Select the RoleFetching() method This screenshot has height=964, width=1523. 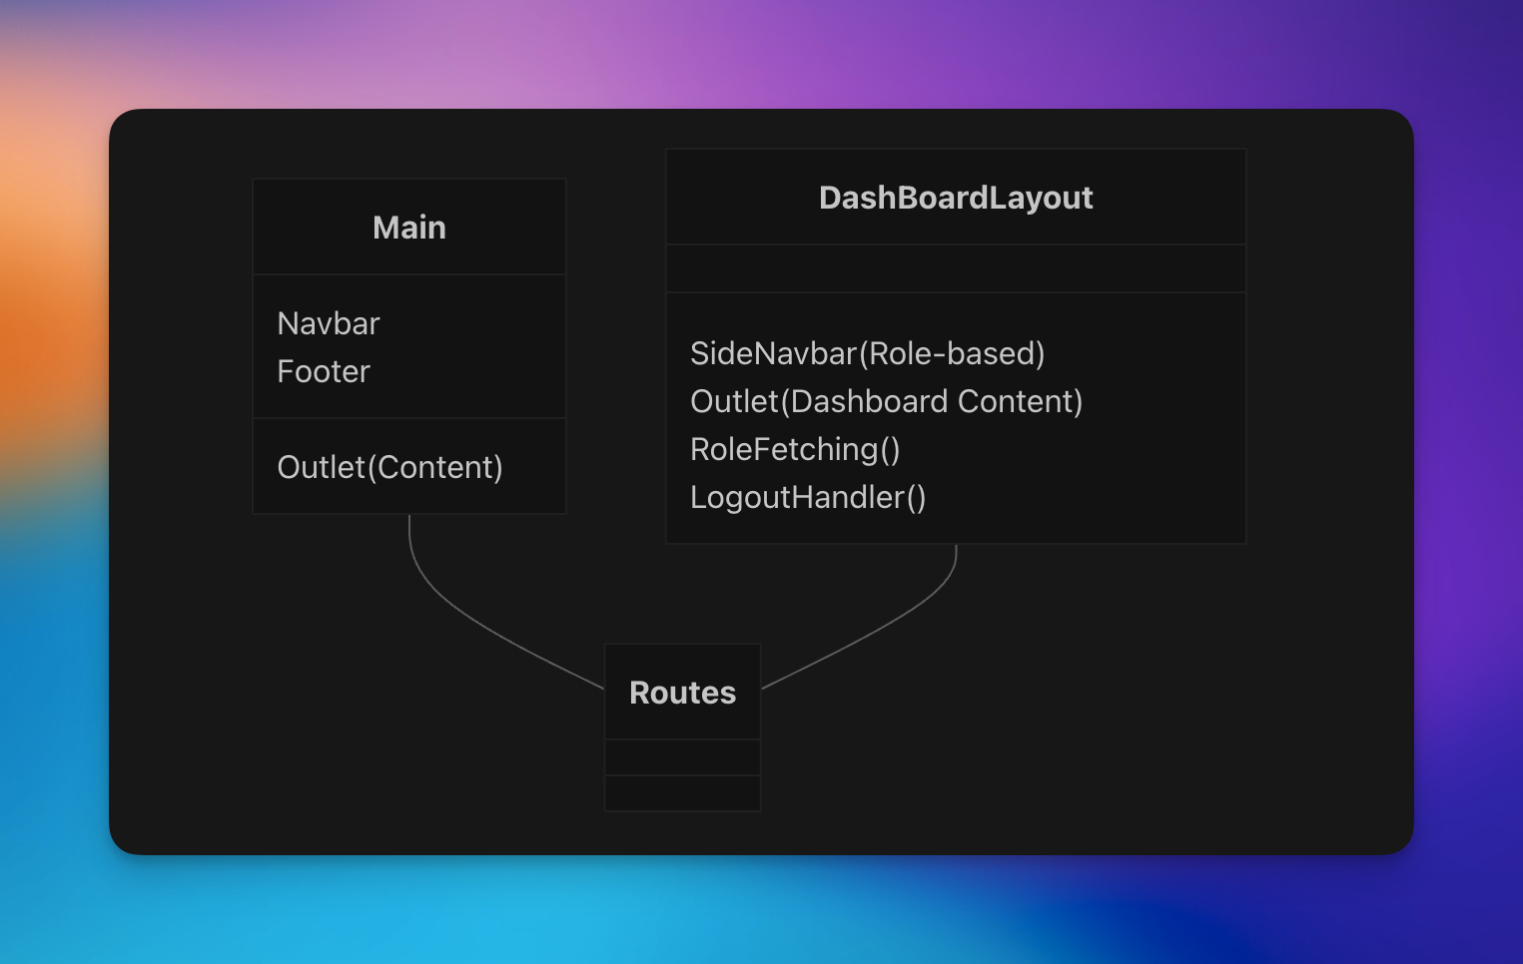(795, 449)
